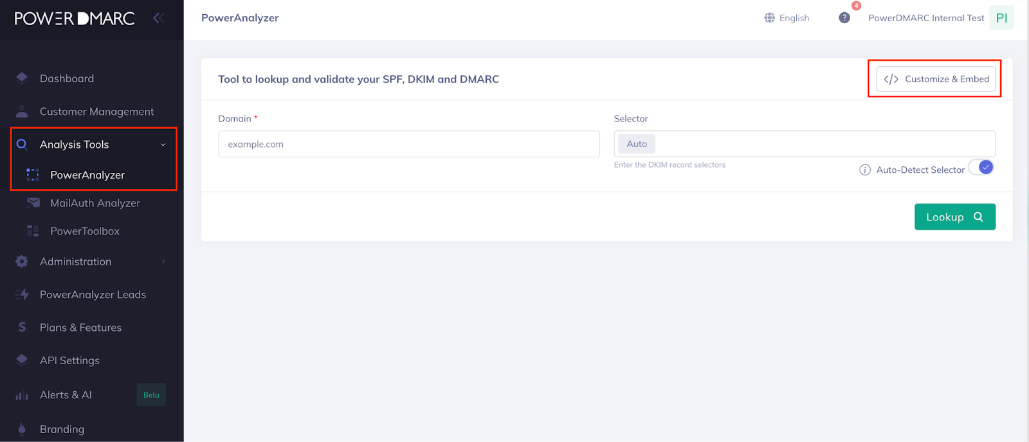Click the Beta badge next to Alerts & AI
Viewport: 1029px width, 442px height.
point(151,394)
